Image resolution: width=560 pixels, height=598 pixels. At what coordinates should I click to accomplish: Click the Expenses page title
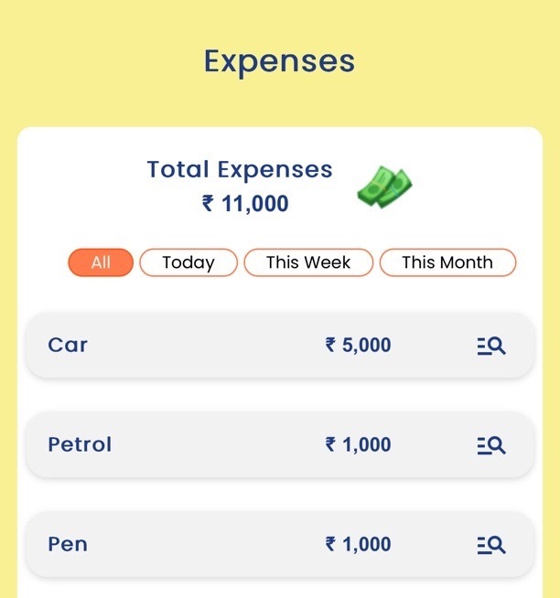(279, 61)
